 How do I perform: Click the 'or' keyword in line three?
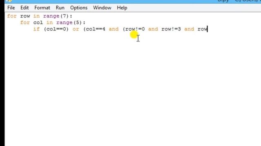(x=76, y=29)
